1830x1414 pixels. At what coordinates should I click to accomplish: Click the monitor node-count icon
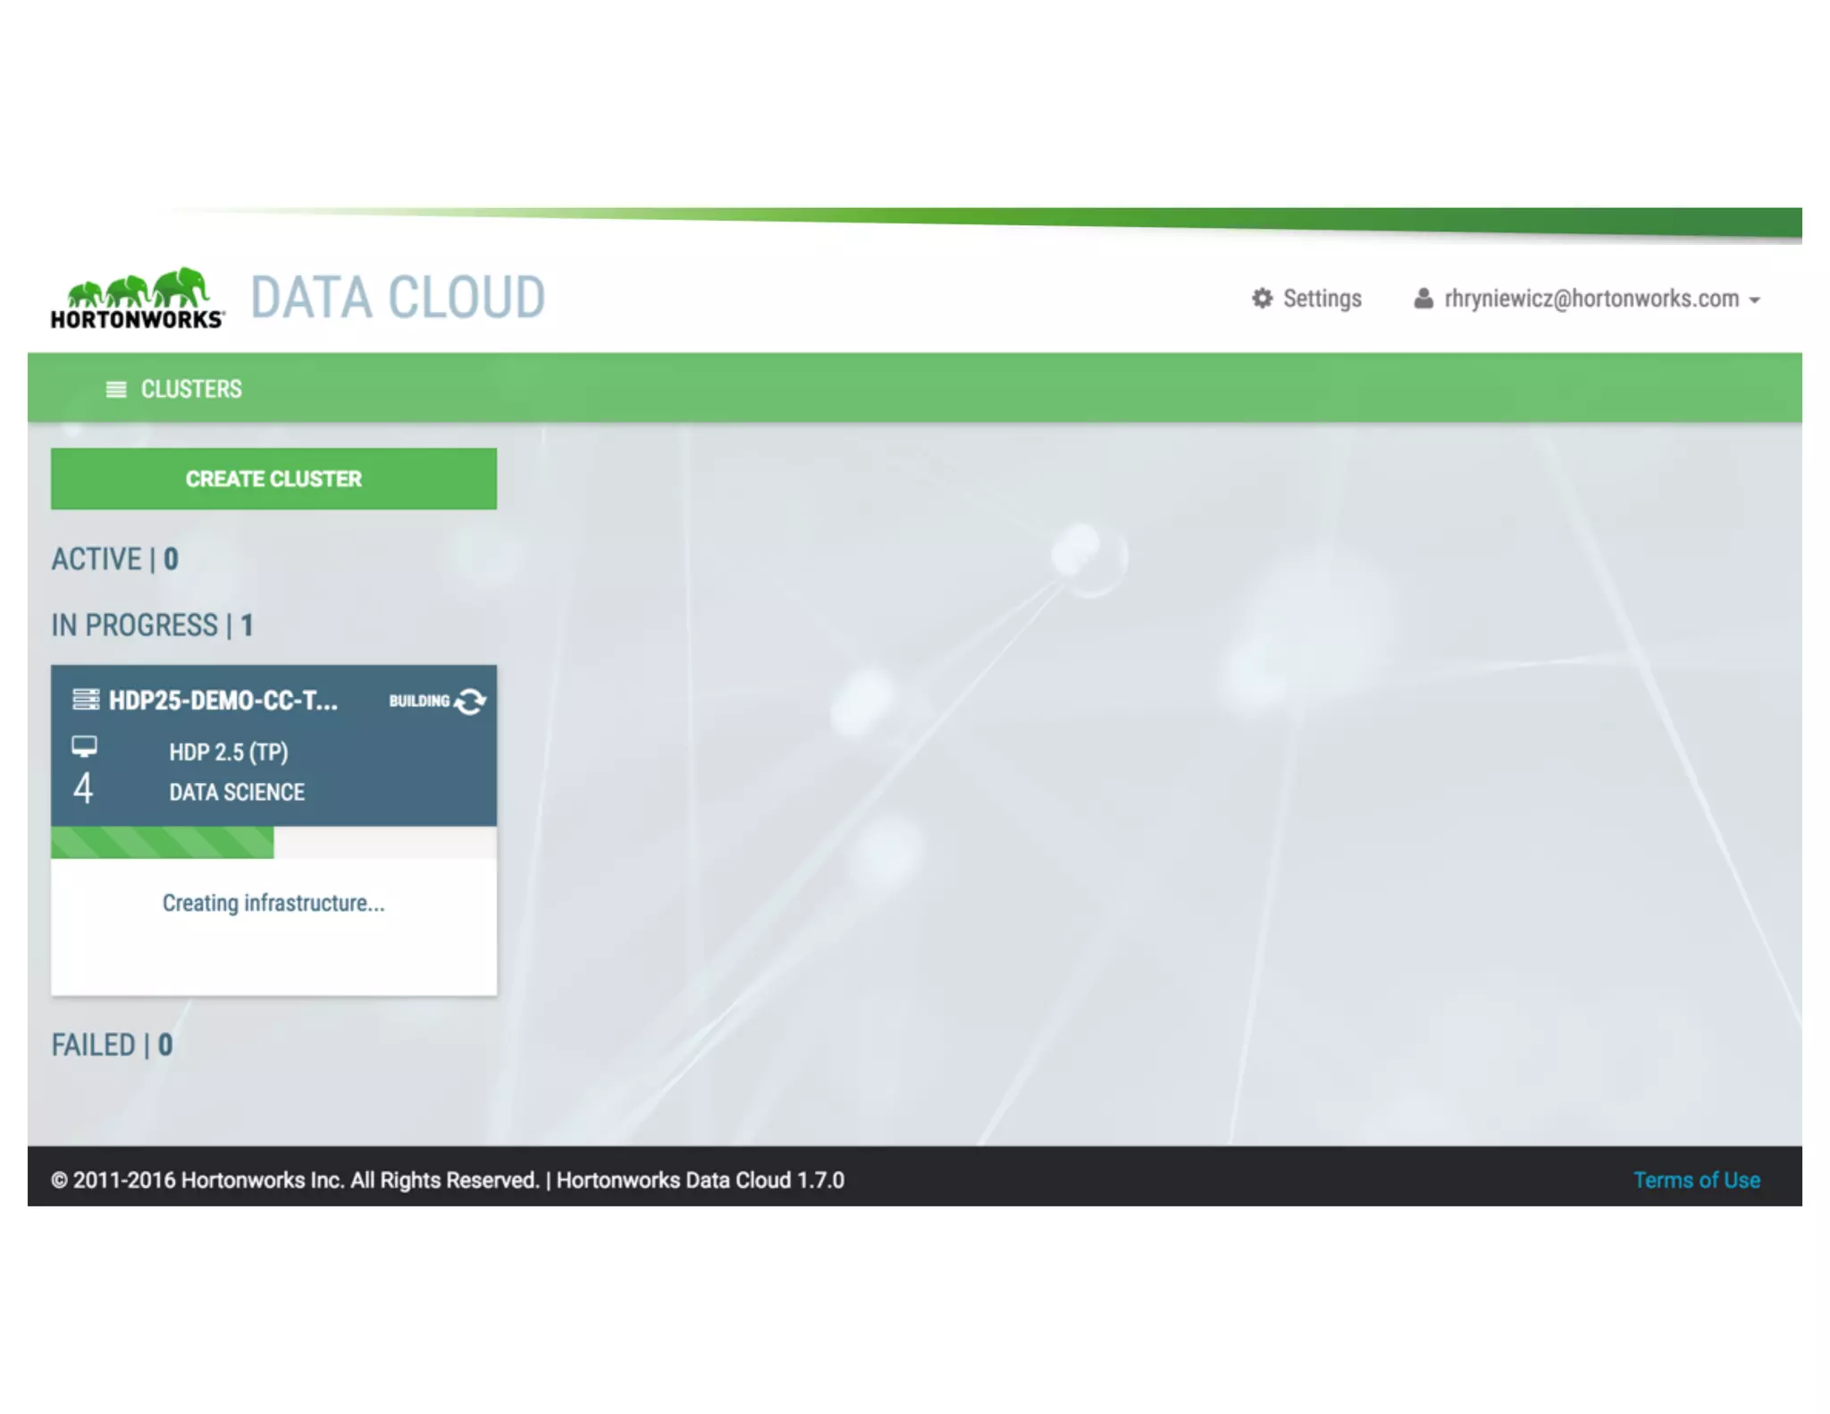85,746
